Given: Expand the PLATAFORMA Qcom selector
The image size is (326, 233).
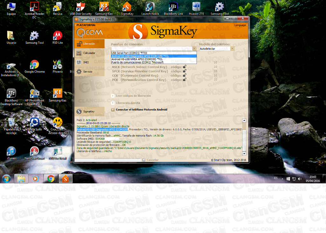Looking at the screenshot, I should [89, 31].
